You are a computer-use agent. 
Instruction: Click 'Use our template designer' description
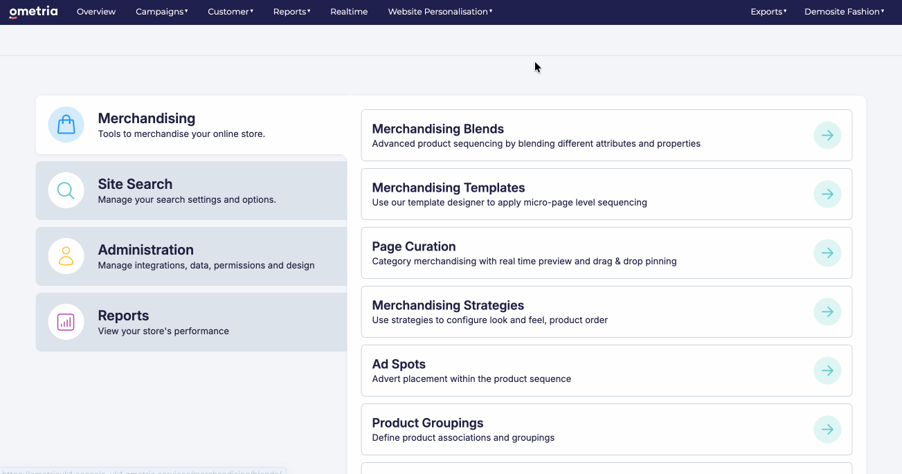[509, 203]
